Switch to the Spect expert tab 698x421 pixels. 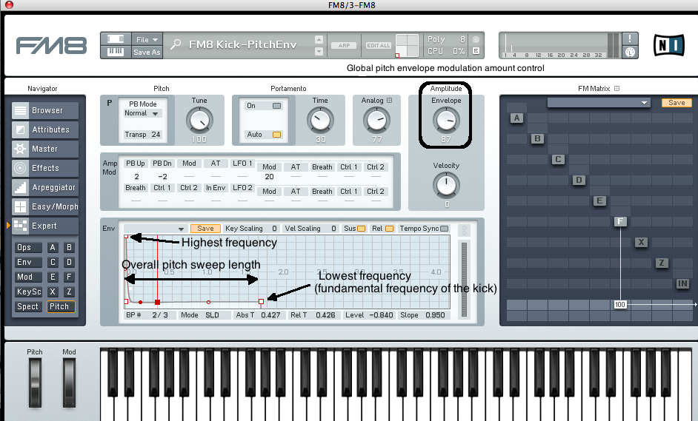coord(27,306)
